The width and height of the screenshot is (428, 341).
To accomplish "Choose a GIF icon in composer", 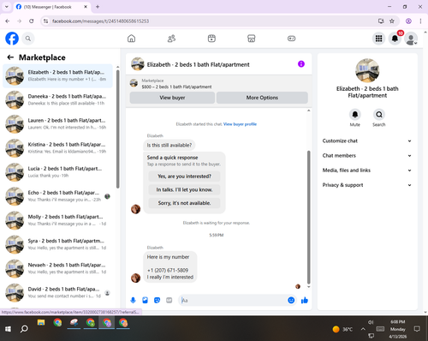I will pyautogui.click(x=169, y=300).
